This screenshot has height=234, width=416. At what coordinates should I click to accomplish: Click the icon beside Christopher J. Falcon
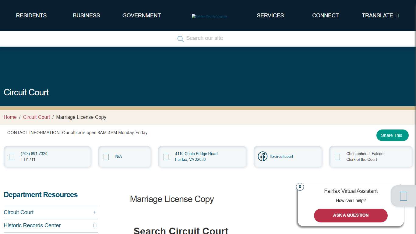point(337,157)
